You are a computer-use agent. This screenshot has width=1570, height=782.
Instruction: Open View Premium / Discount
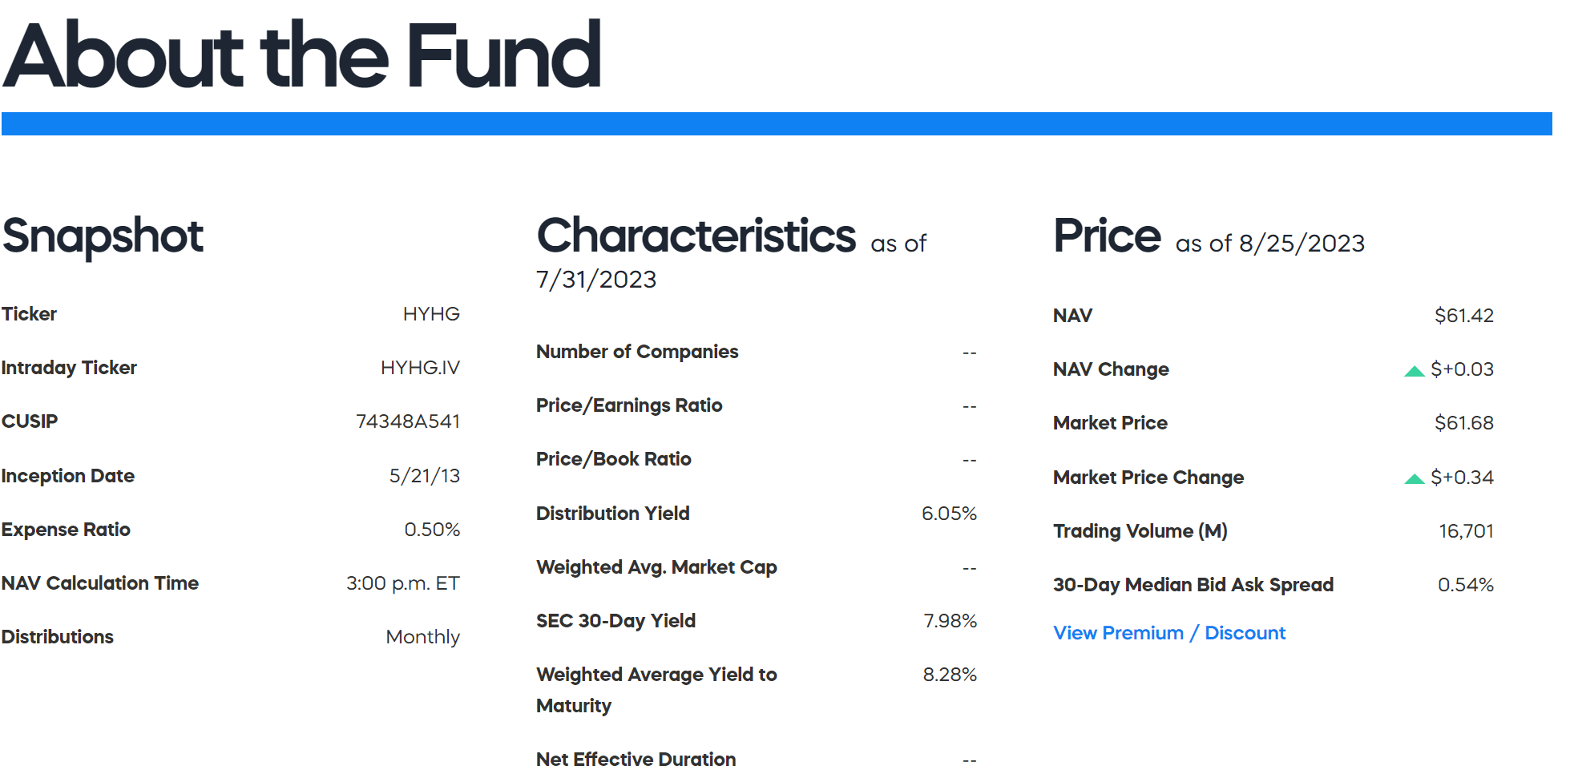(x=1169, y=633)
